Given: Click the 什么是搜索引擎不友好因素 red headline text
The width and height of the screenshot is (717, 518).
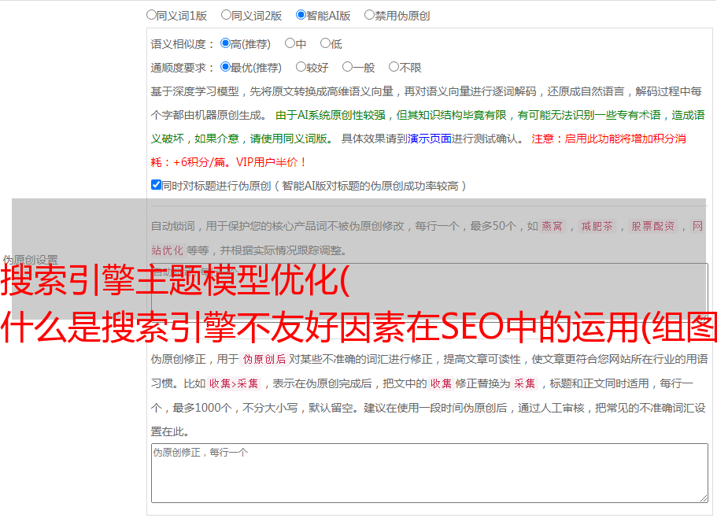Looking at the screenshot, I should coord(358,326).
